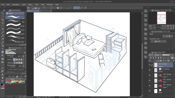Switch to the room* canvas tab
This screenshot has height=98, width=175.
click(33, 11)
